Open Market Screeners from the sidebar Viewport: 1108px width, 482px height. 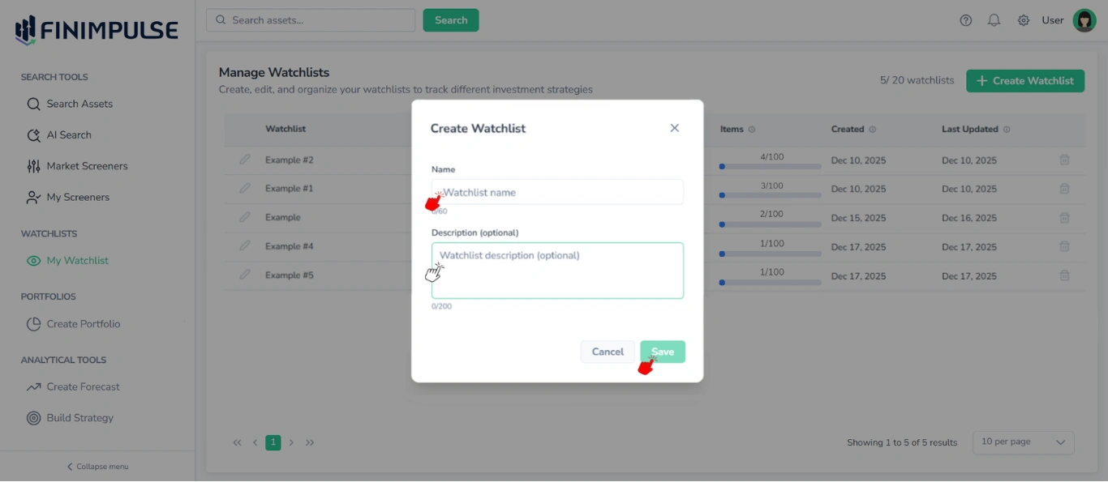pos(86,166)
